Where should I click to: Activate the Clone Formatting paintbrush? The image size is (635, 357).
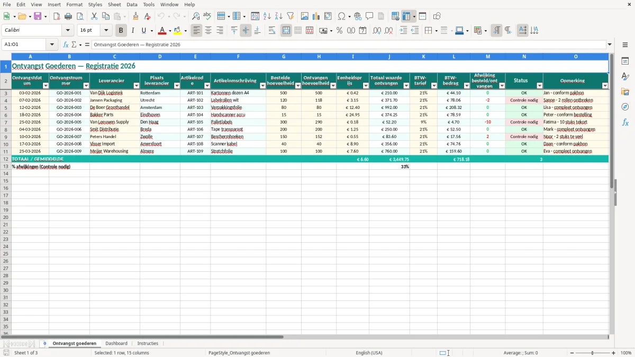tap(136, 16)
